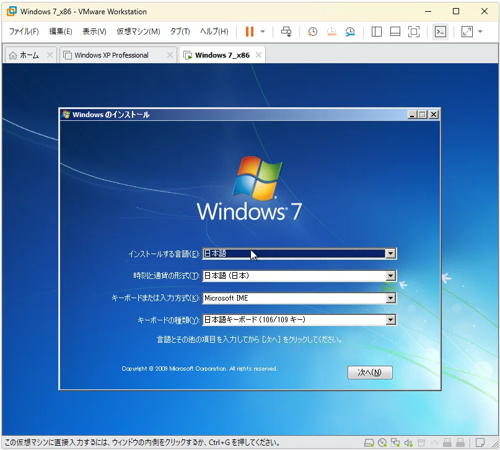Open the 表示(V) menu

point(94,32)
